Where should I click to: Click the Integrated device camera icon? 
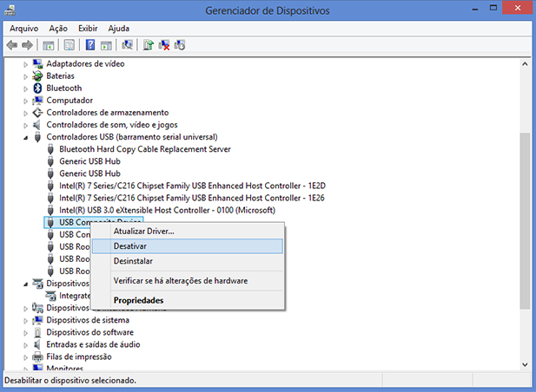click(x=50, y=296)
